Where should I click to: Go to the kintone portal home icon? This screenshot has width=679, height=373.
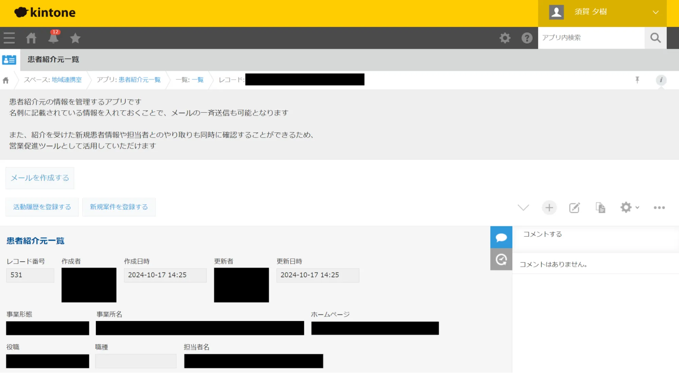31,38
